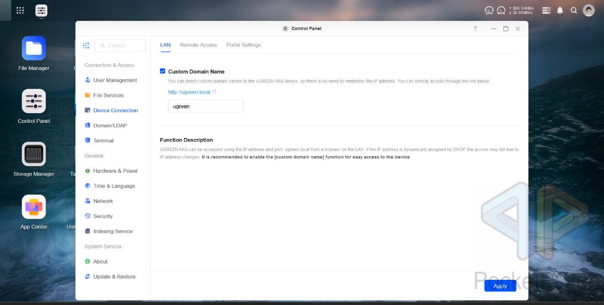Screen dimensions: 604x305
Task: Click the About info icon
Action: click(88, 261)
